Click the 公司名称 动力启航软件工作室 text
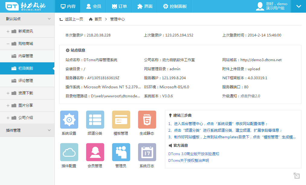The image size is (306, 185). click(x=169, y=60)
